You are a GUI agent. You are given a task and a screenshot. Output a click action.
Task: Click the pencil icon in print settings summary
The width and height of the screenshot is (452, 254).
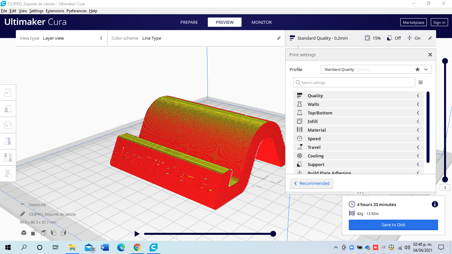pos(430,38)
